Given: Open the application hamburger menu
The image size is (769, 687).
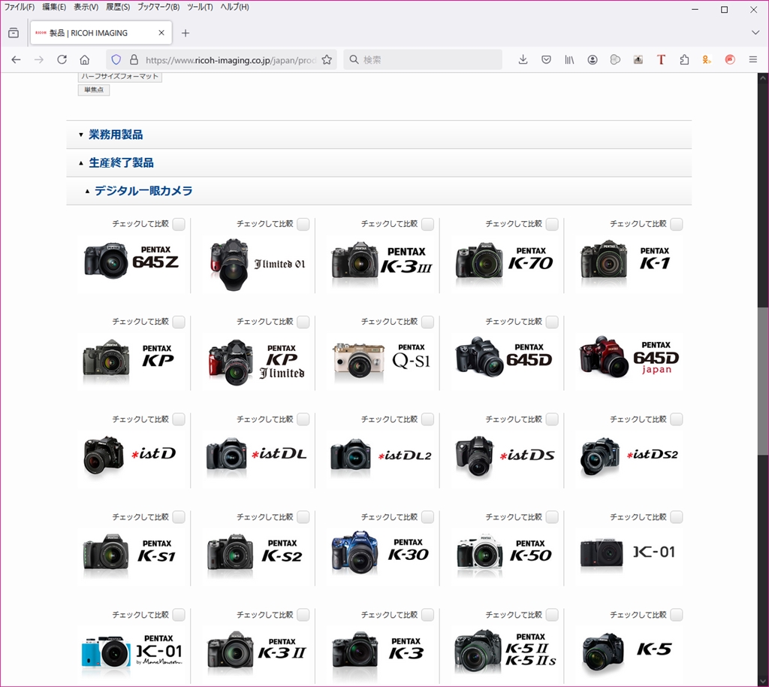Looking at the screenshot, I should 753,60.
